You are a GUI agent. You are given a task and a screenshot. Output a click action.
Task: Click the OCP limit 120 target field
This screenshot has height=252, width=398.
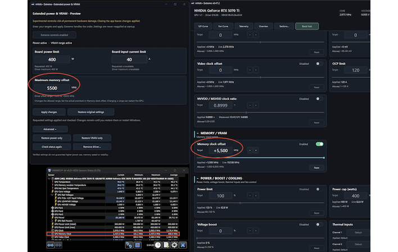point(356,70)
